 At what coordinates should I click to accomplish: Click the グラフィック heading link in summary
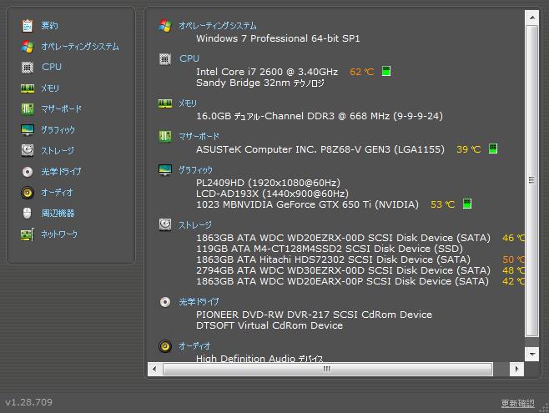pyautogui.click(x=195, y=169)
